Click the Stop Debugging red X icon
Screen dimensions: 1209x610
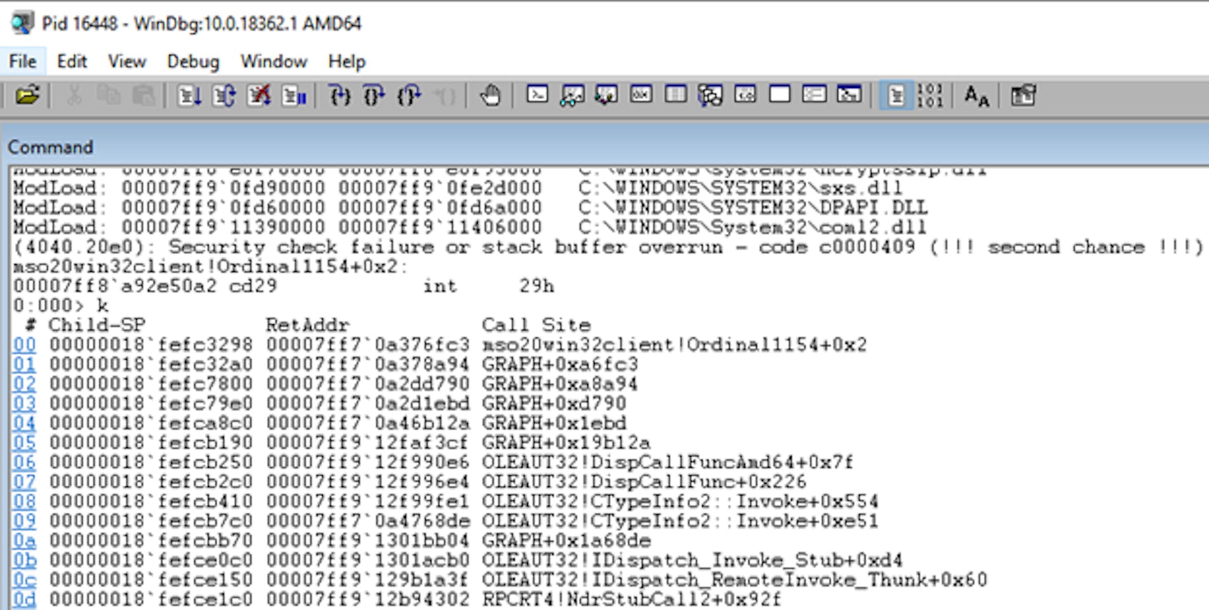click(x=259, y=96)
